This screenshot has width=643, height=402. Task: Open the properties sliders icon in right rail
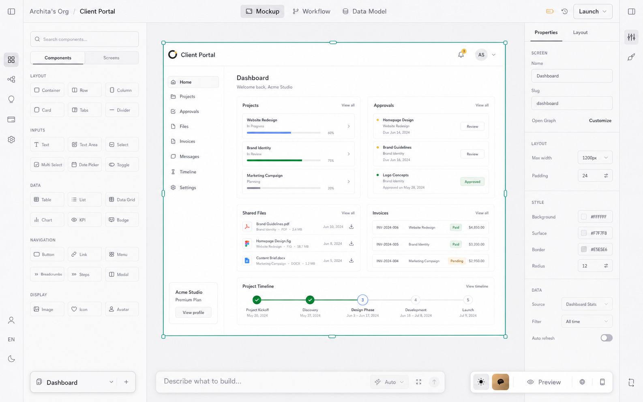[x=631, y=37]
